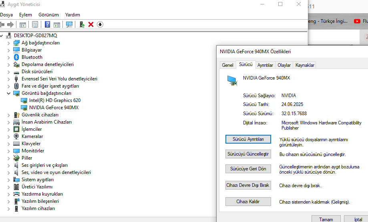Click the Action pane toolbar icon
This screenshot has width=368, height=222.
pyautogui.click(x=57, y=24)
